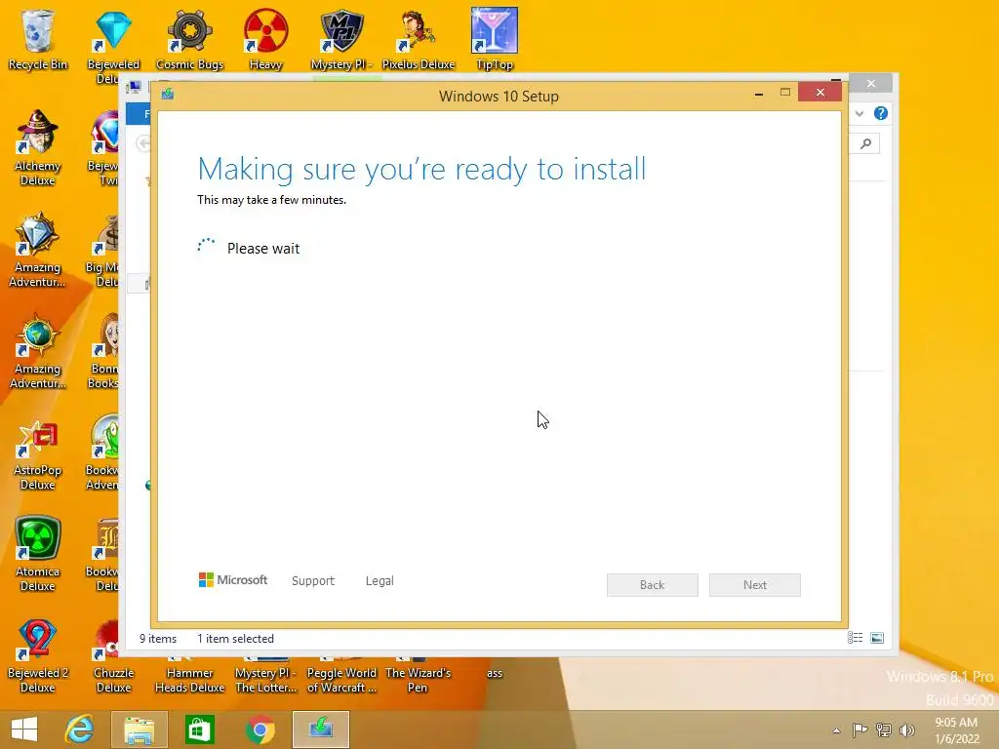Show hidden system tray icons

(x=836, y=730)
